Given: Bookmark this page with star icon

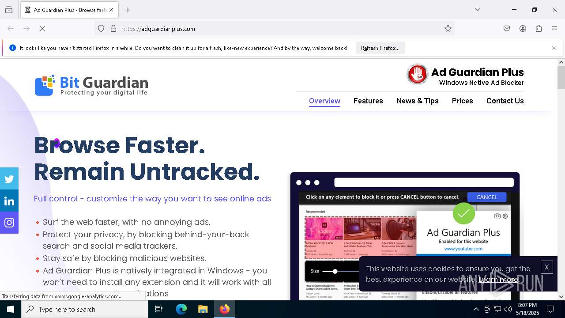Looking at the screenshot, I should click(x=448, y=29).
